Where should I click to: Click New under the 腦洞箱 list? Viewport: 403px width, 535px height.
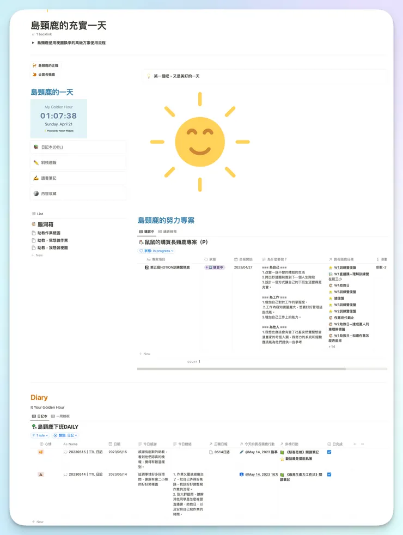click(38, 255)
